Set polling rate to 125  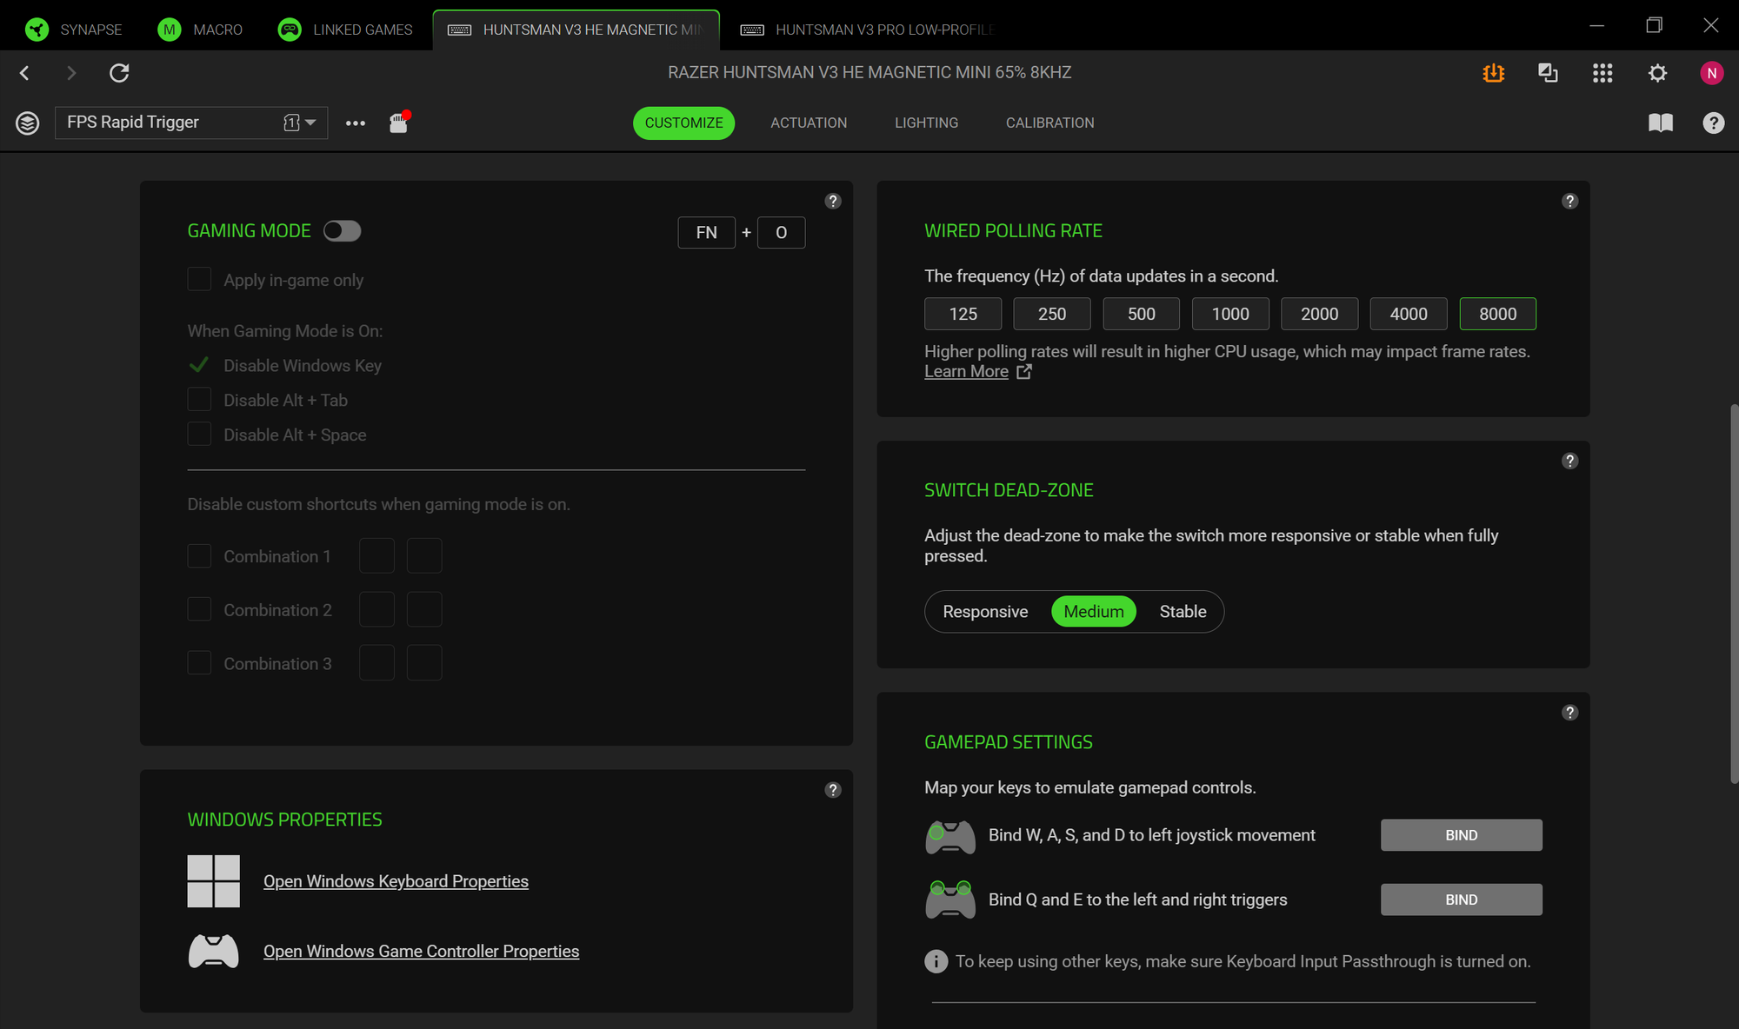pyautogui.click(x=963, y=314)
